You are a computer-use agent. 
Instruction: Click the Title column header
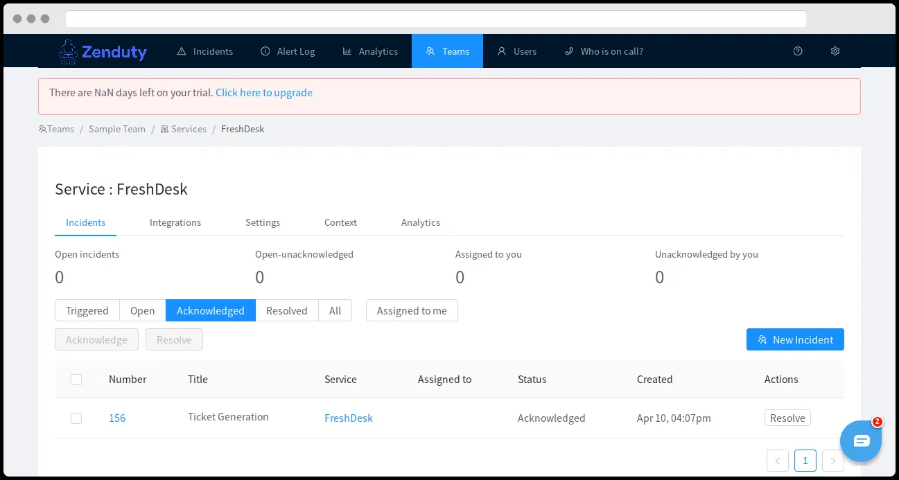point(198,380)
